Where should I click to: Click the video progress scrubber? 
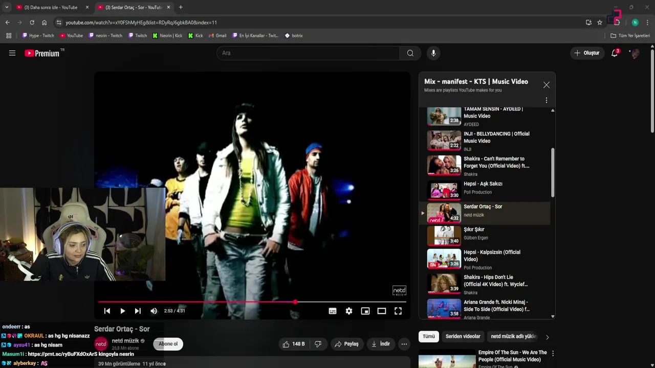tap(295, 302)
